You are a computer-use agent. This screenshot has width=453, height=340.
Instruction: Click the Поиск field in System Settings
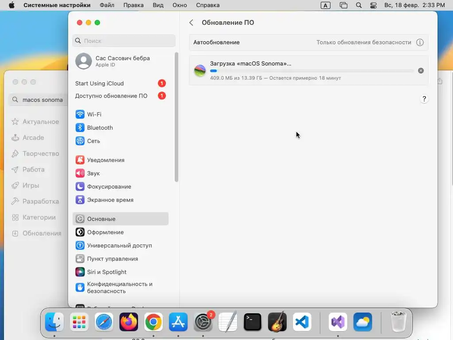124,41
